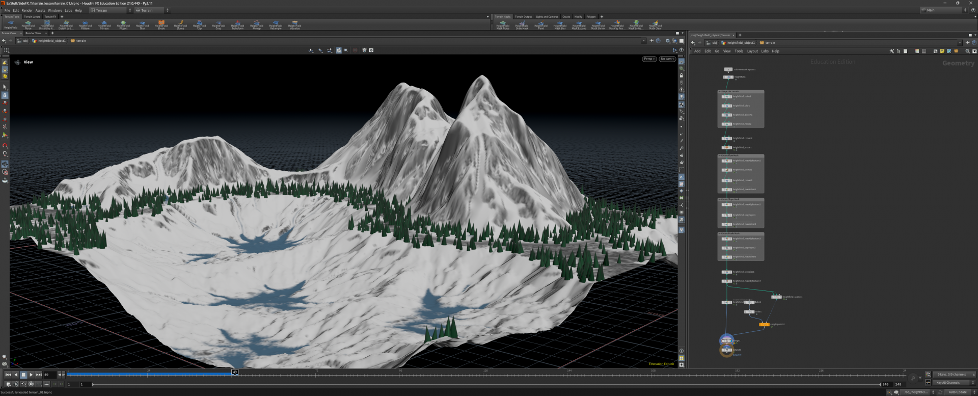This screenshot has width=978, height=396.
Task: Toggle the real-time playback button
Action: [31, 384]
